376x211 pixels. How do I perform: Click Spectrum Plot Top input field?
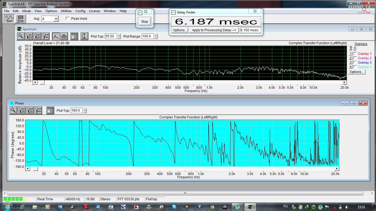[111, 36]
